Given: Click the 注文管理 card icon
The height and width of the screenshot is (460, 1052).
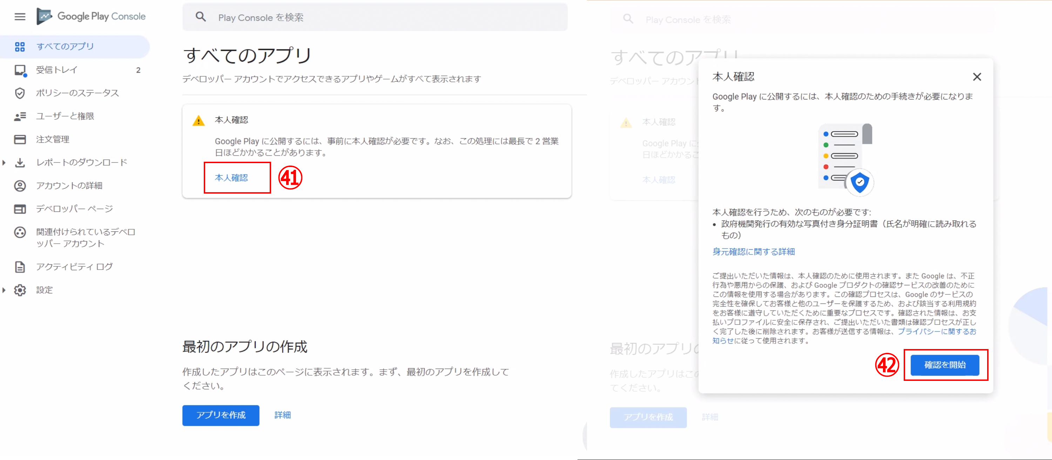Looking at the screenshot, I should pyautogui.click(x=20, y=139).
